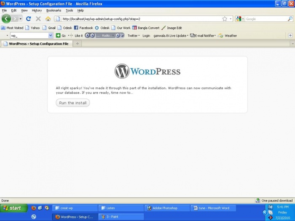Open the Radio station dropdown
295x221 pixels.
tap(105, 35)
